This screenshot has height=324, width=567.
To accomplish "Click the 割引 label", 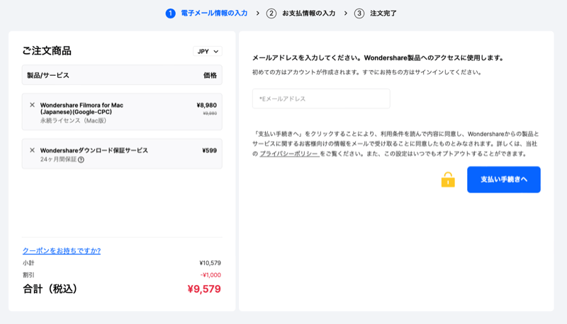I will coord(28,275).
